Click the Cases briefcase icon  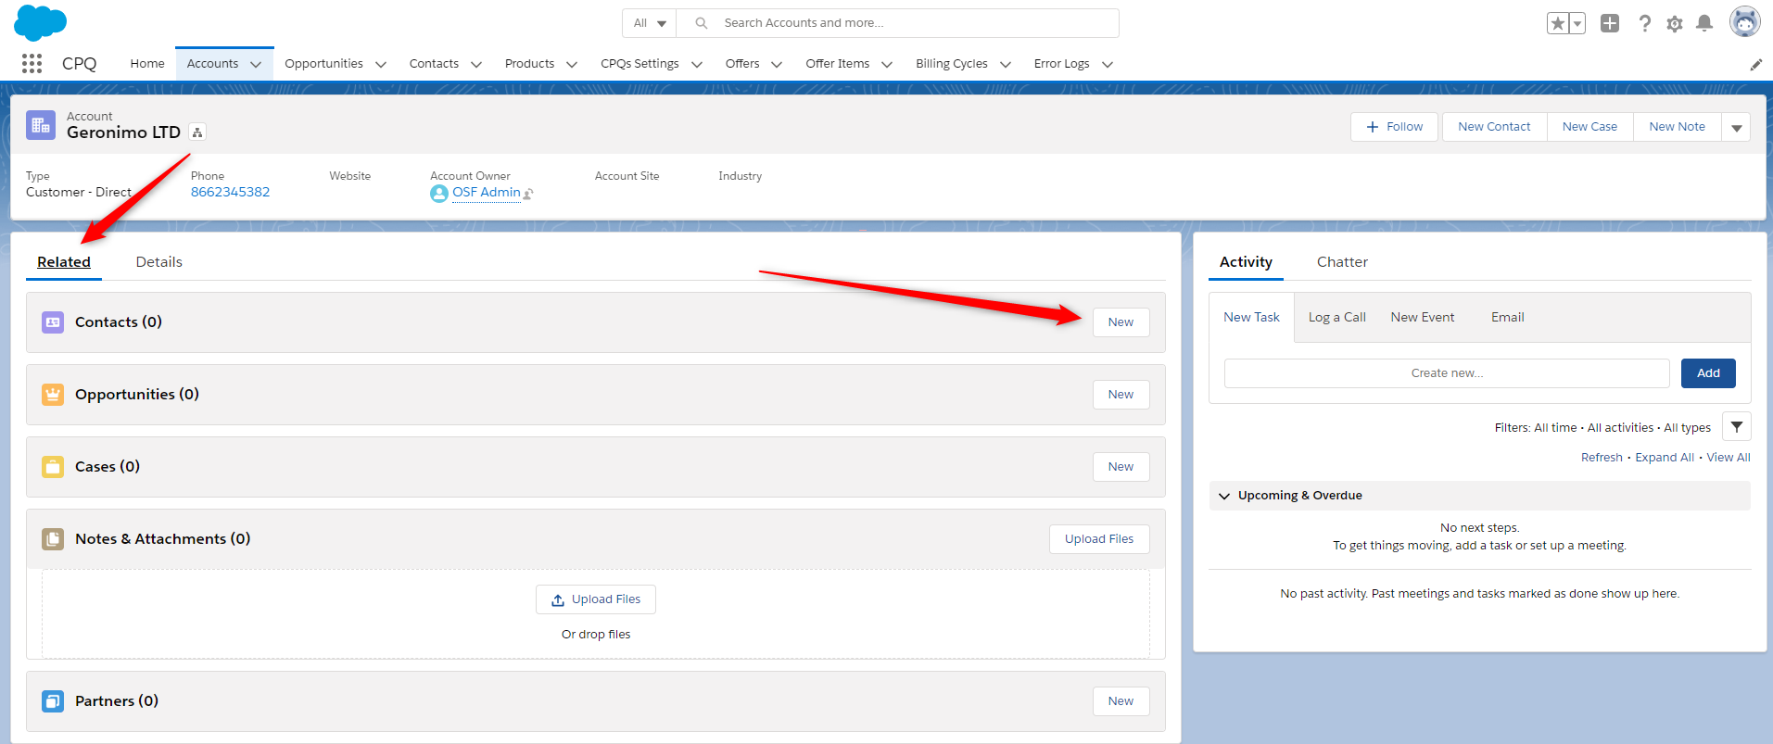[x=53, y=467]
